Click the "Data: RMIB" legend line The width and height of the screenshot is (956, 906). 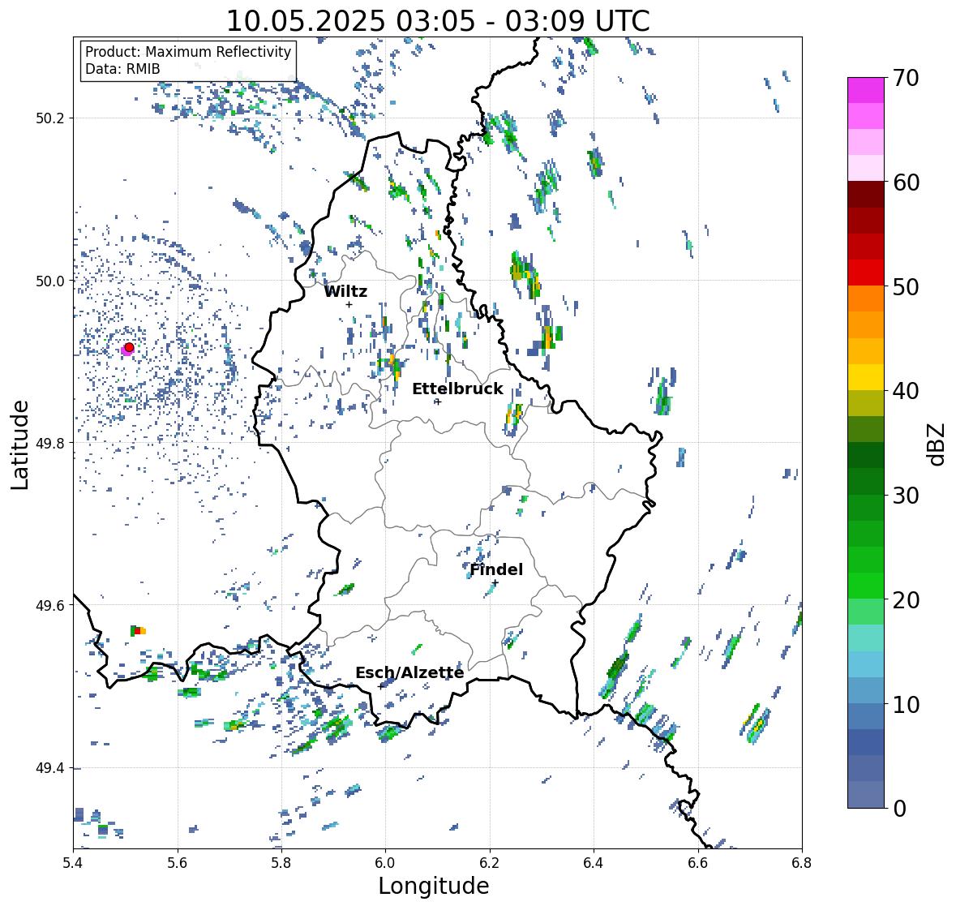[122, 69]
